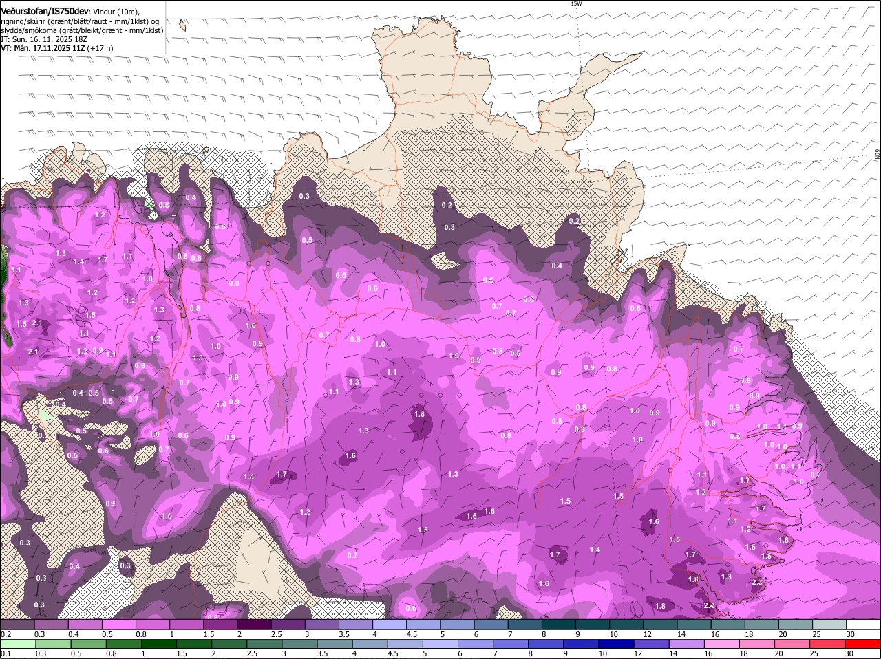This screenshot has height=659, width=881.
Task: Click the upper legend swatch starting at 10
Action: pos(626,625)
